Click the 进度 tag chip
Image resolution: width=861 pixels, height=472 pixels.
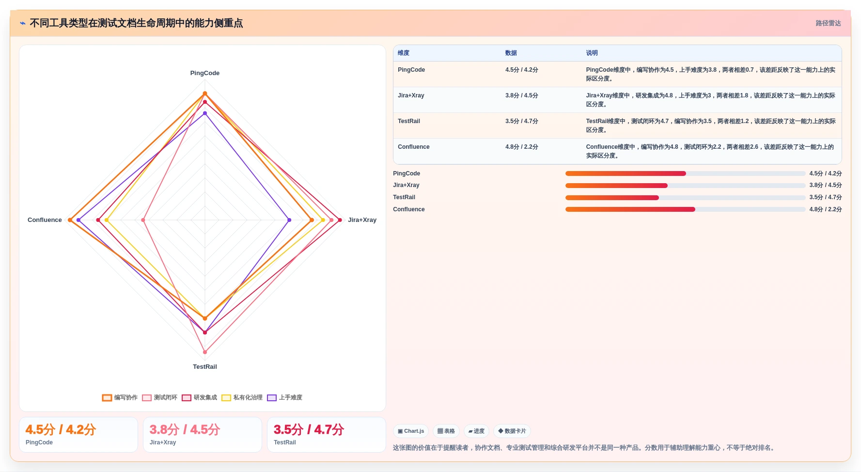pos(476,431)
